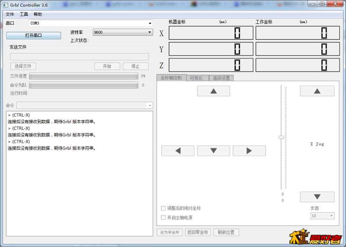Click the vertical jog slider handle

[282, 137]
